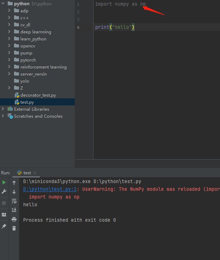The image size is (220, 260).
Task: Click decorator_test.py Python file icon
Action: 17,95
